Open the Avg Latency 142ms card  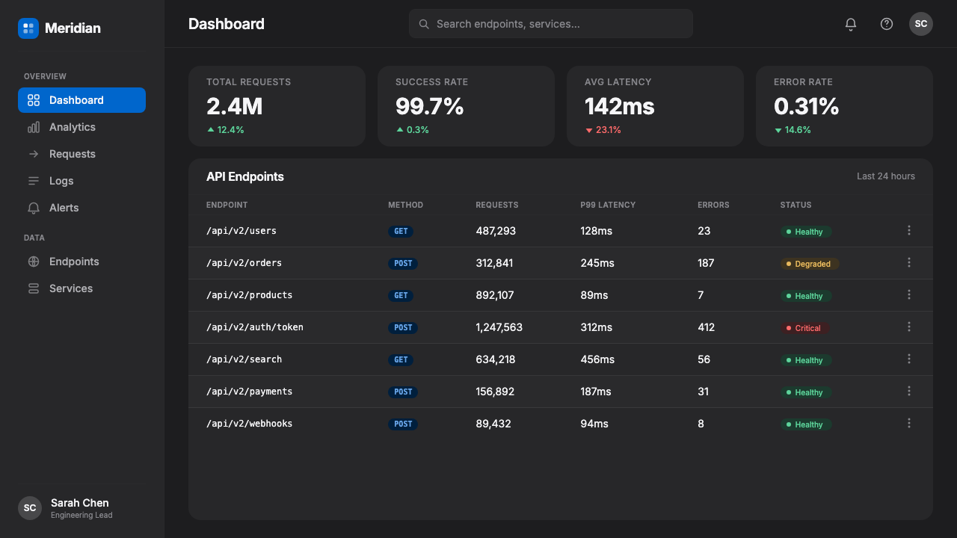pos(655,106)
